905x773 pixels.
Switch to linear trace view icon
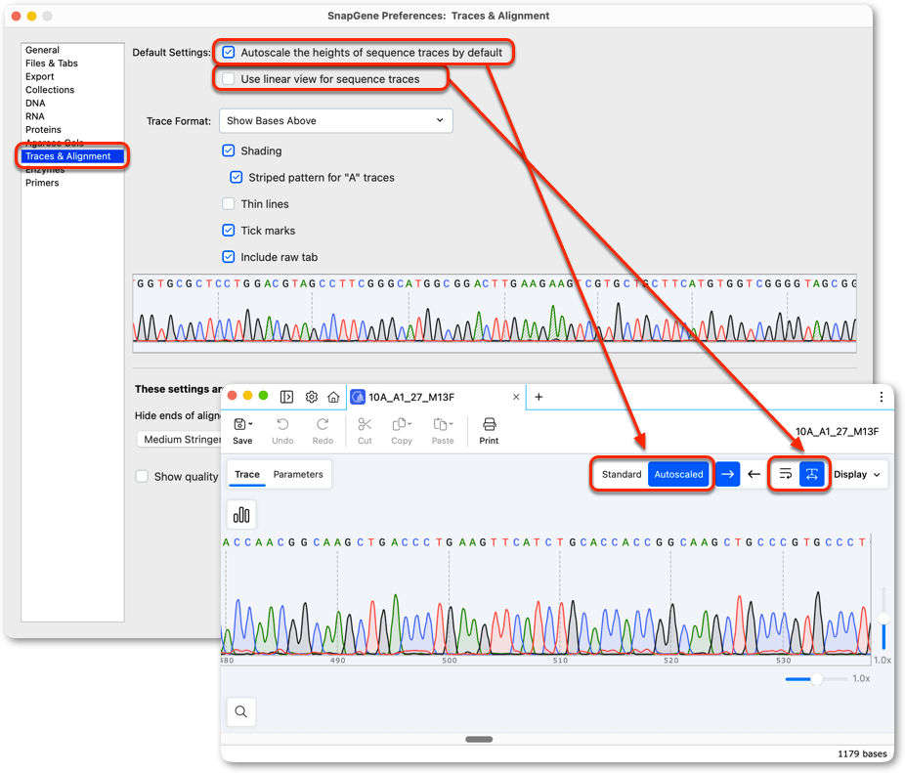811,474
